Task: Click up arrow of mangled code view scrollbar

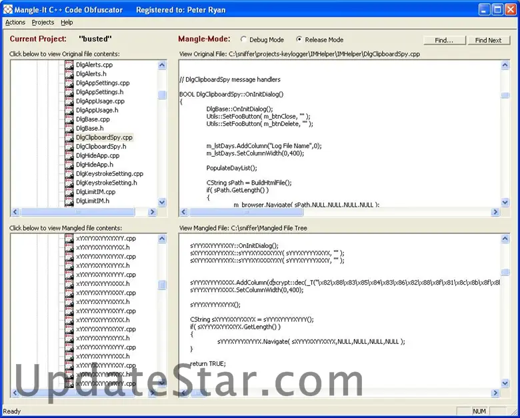Action: point(505,239)
